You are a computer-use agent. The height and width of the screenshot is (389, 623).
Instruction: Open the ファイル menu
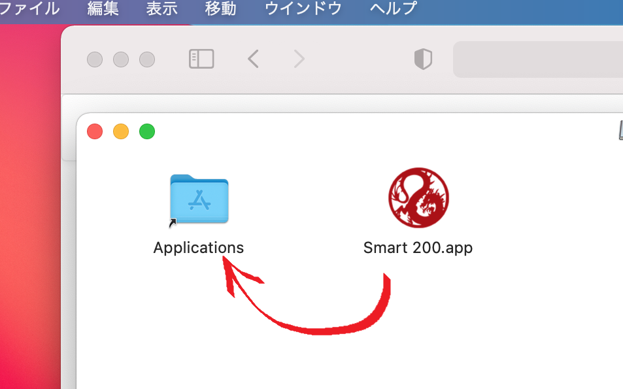(x=29, y=8)
